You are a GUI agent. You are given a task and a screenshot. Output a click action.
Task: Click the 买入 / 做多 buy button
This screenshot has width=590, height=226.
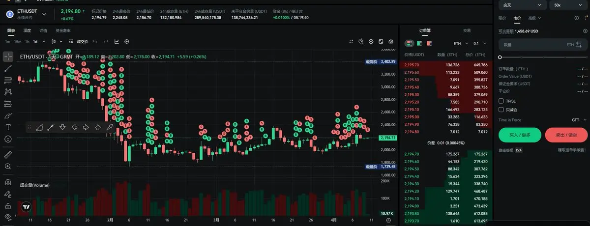(520, 135)
